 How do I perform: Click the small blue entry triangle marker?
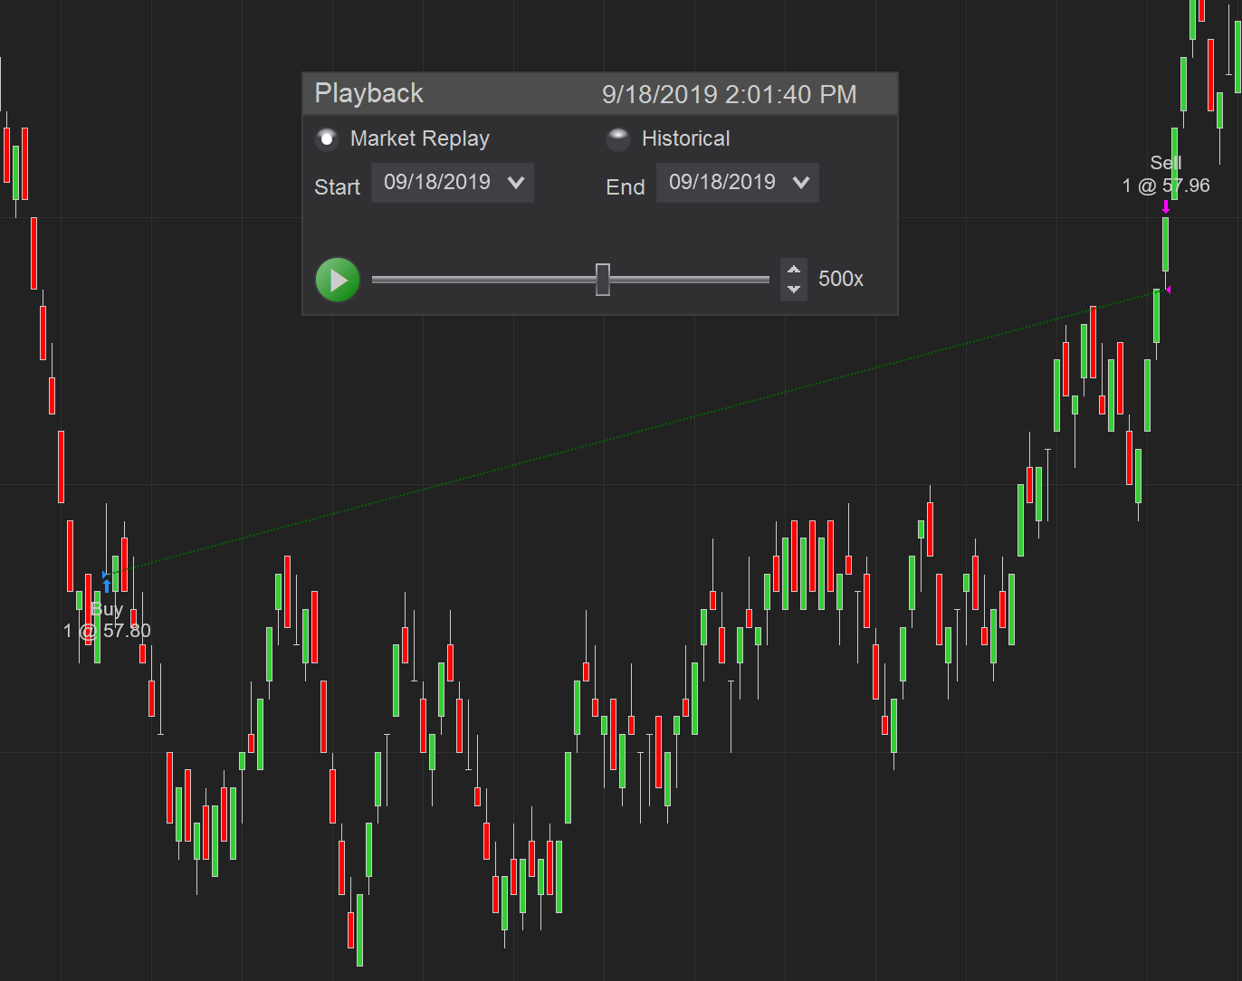tap(104, 575)
